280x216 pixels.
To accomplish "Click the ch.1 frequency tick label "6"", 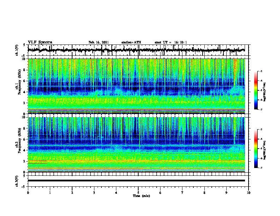I will [25, 81].
